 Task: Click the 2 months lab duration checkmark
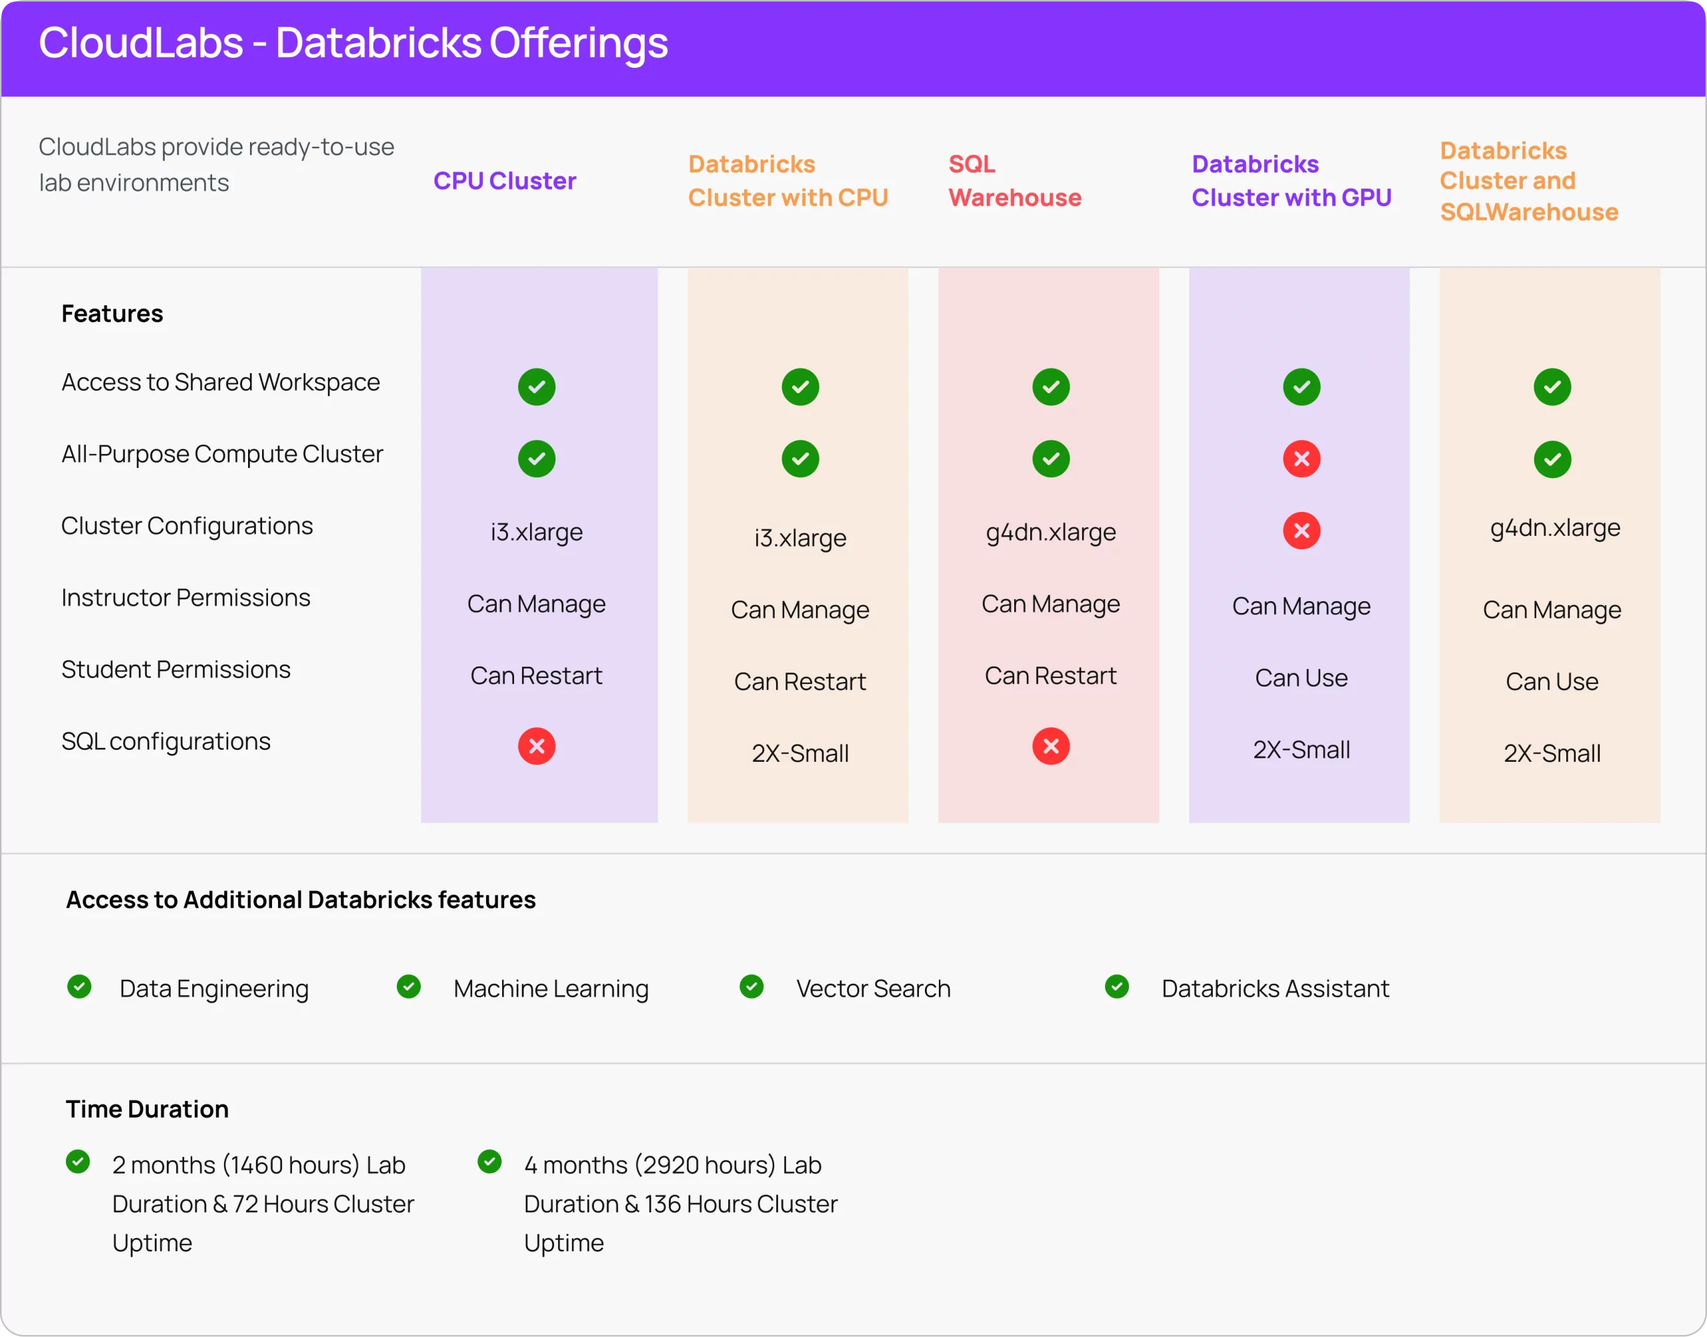77,1162
